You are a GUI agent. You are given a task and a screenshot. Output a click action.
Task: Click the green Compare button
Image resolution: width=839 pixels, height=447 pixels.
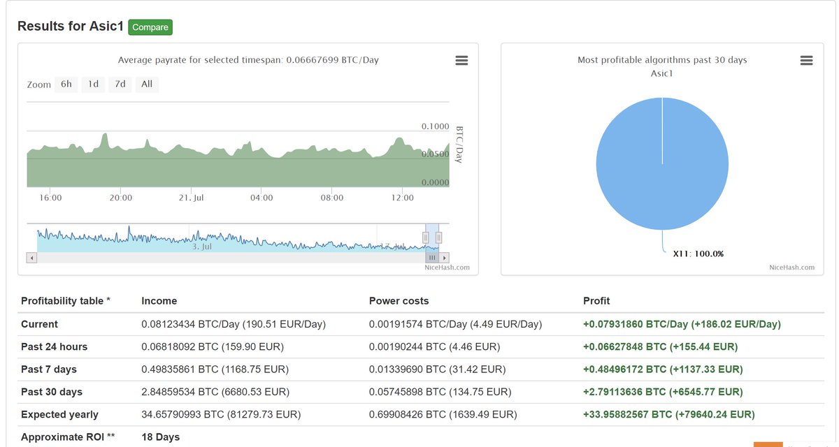click(150, 27)
